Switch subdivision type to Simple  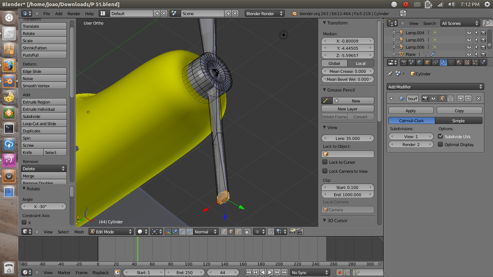(x=459, y=120)
